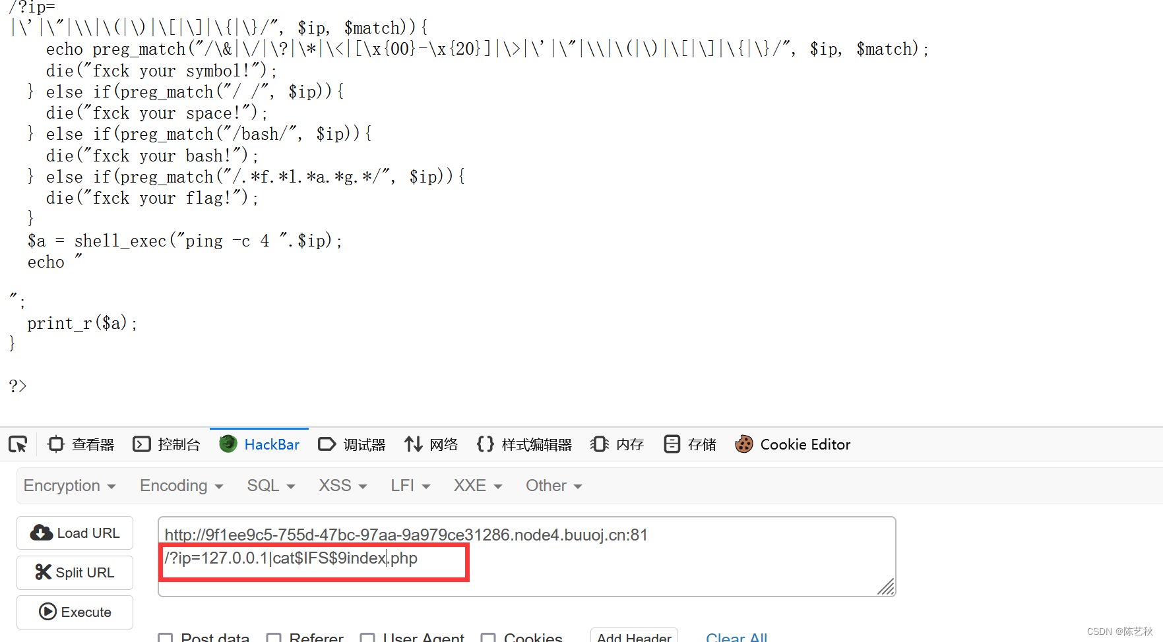Click the Cookie Editor cookie icon
This screenshot has width=1163, height=642.
(x=744, y=444)
